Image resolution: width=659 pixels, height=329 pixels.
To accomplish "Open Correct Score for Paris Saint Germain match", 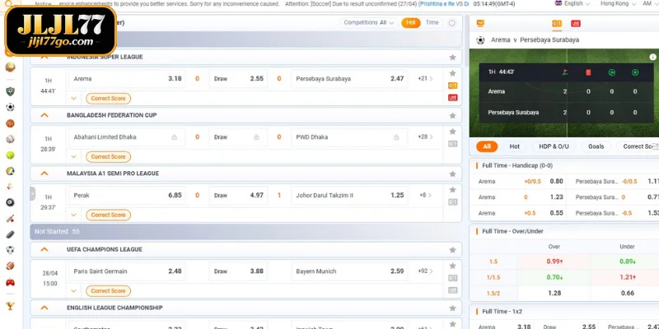I will tap(109, 291).
